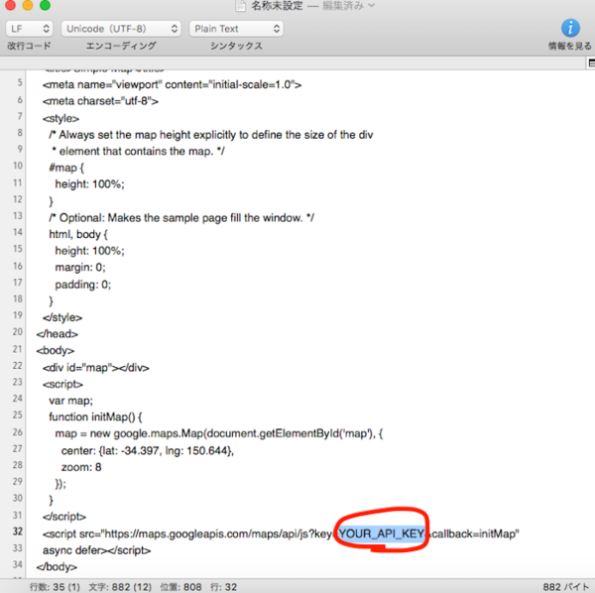Expand the 編集済み title chevron
The width and height of the screenshot is (595, 593).
(372, 5)
